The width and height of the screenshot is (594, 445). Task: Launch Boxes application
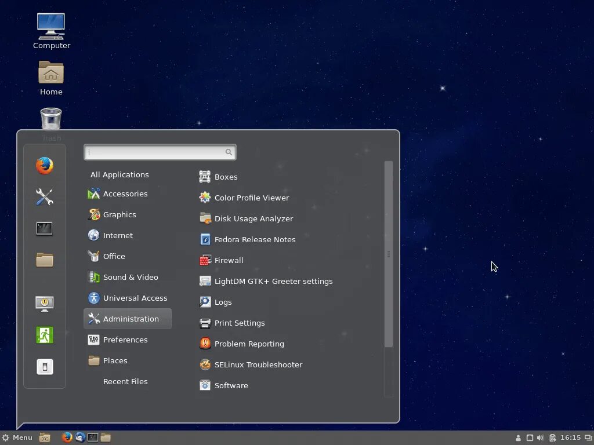pos(219,177)
